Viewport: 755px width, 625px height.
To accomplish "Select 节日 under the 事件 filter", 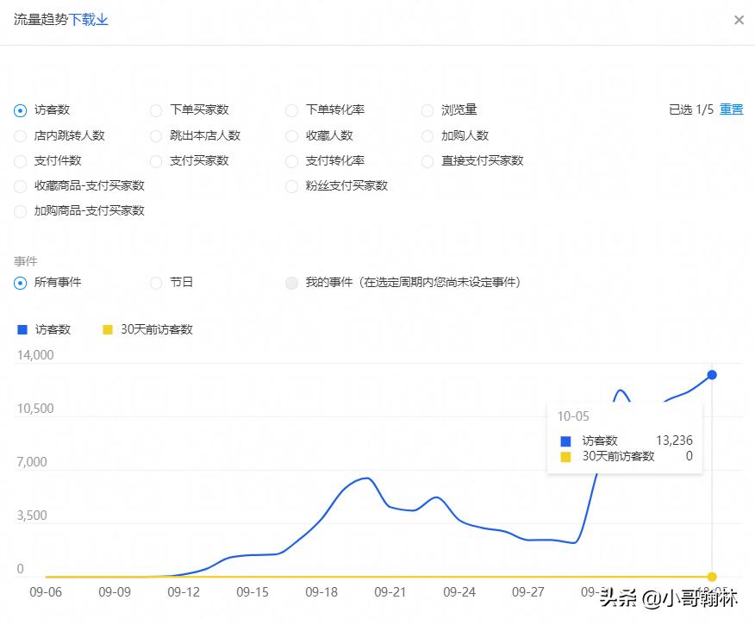I will click(156, 283).
